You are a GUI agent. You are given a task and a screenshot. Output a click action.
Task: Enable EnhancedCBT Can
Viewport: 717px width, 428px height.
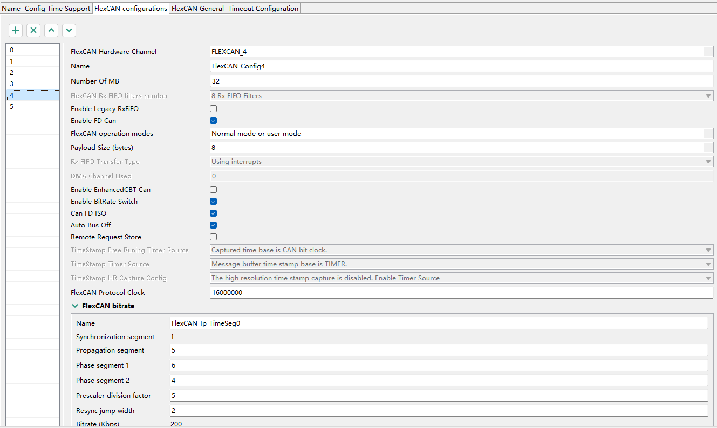pyautogui.click(x=213, y=189)
